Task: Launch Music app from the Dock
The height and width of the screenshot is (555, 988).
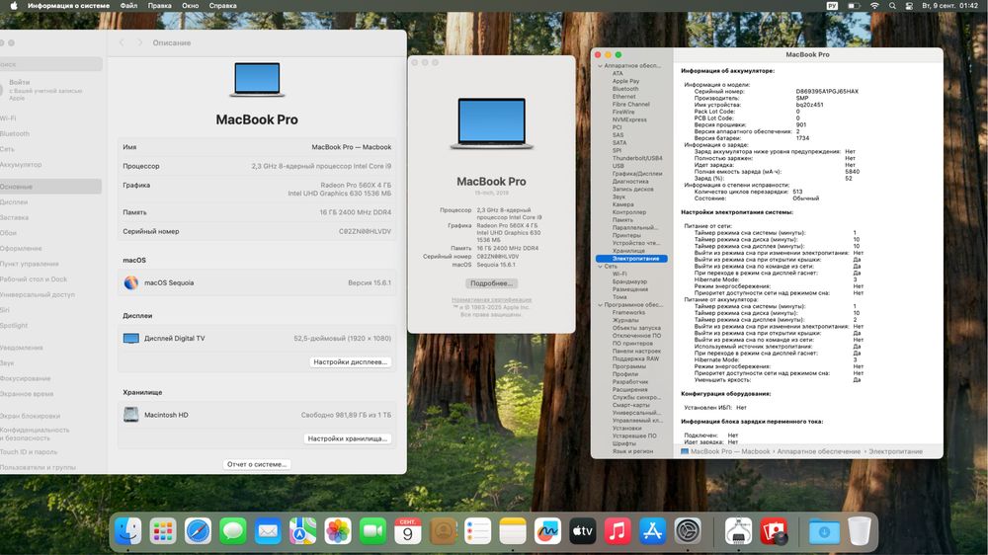Action: click(x=617, y=531)
